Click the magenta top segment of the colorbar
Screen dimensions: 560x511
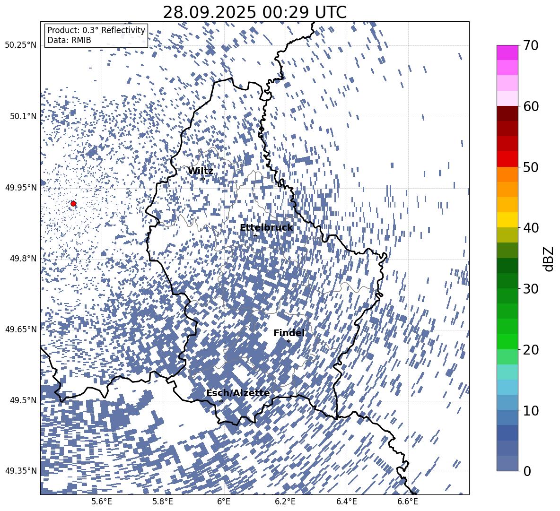click(507, 53)
